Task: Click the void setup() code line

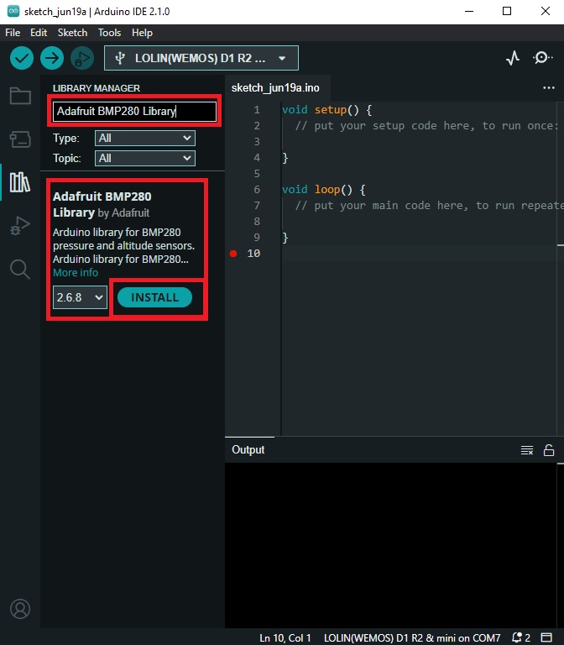Action: (326, 110)
